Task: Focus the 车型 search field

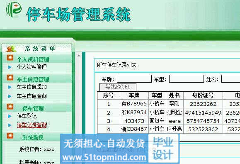Action: click(187, 78)
